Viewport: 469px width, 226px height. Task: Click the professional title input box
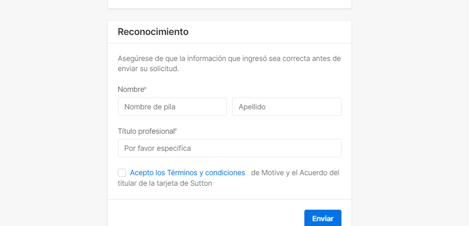tap(229, 148)
